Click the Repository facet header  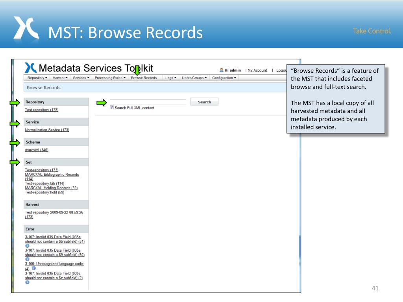click(x=56, y=102)
